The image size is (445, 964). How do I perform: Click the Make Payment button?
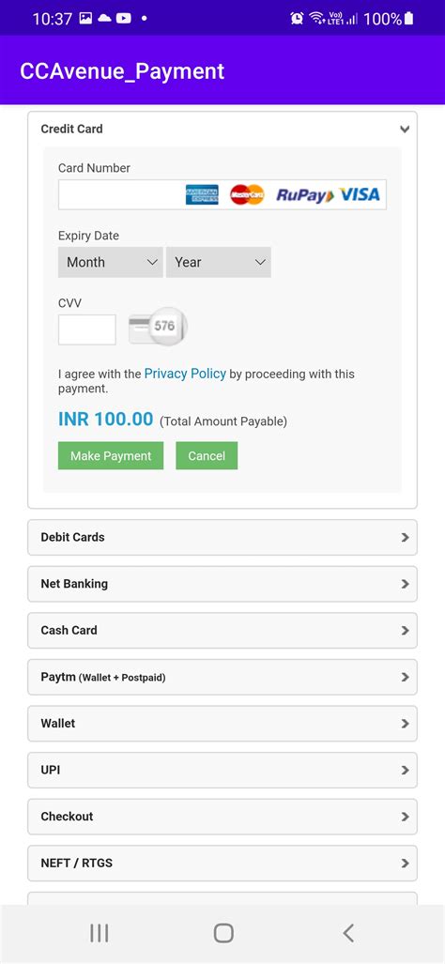point(111,455)
